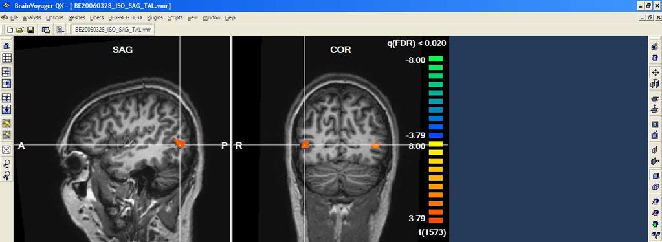Open the Meshes menu
Screen dimensions: 662x242
click(77, 17)
